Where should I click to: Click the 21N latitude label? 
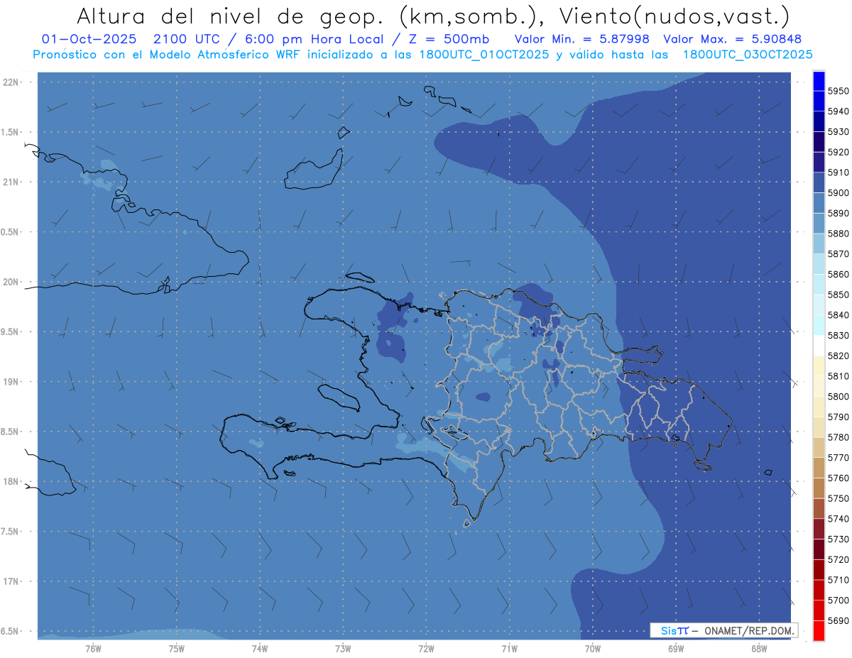tap(11, 182)
